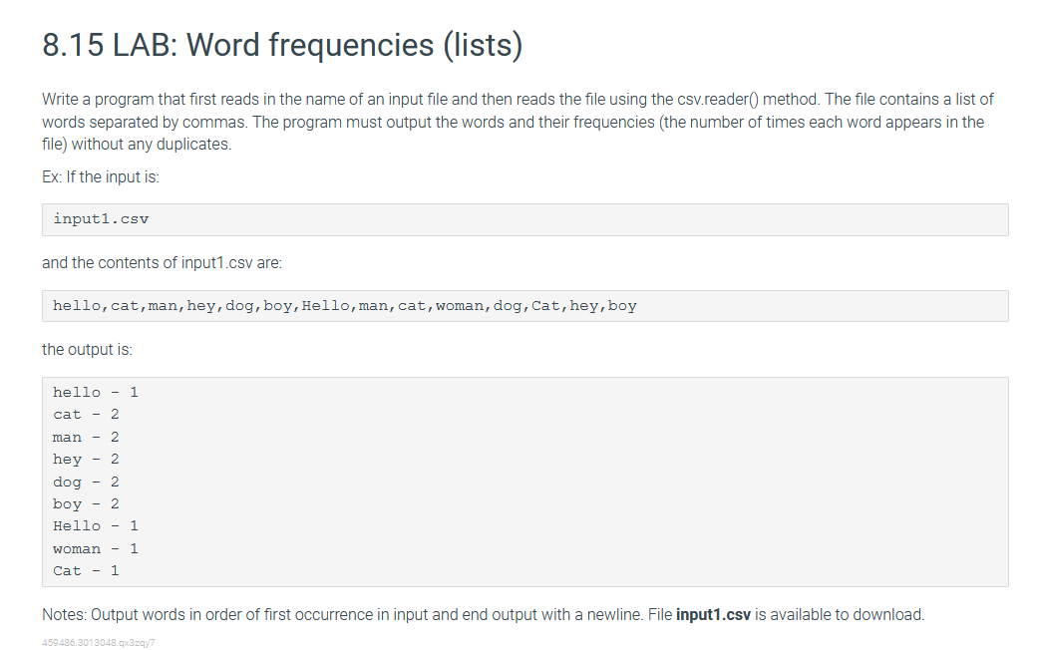
Task: Click the 'hello - 1' output line
Action: pos(96,393)
